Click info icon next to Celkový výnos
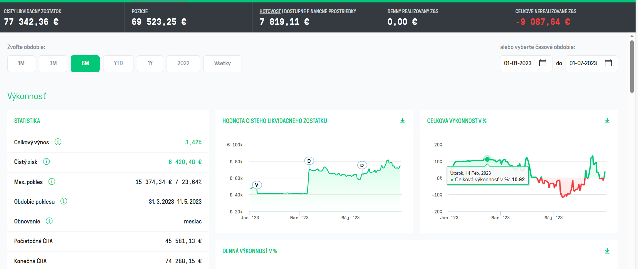Screen dimensions: 638x269 tap(58, 142)
